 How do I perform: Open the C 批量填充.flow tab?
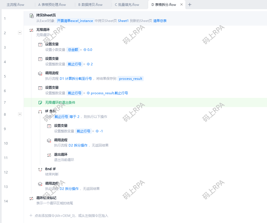pos(127,5)
